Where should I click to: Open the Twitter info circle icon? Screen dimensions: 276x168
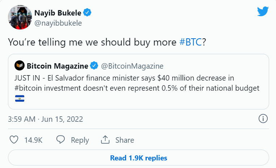click(263, 119)
